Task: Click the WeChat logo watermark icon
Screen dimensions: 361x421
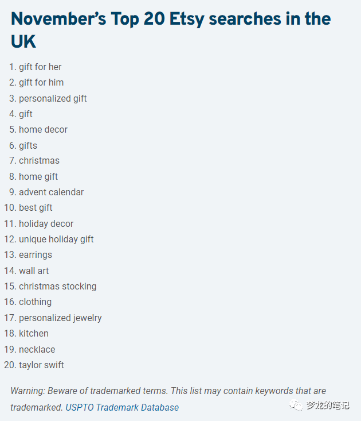Action: 296,405
